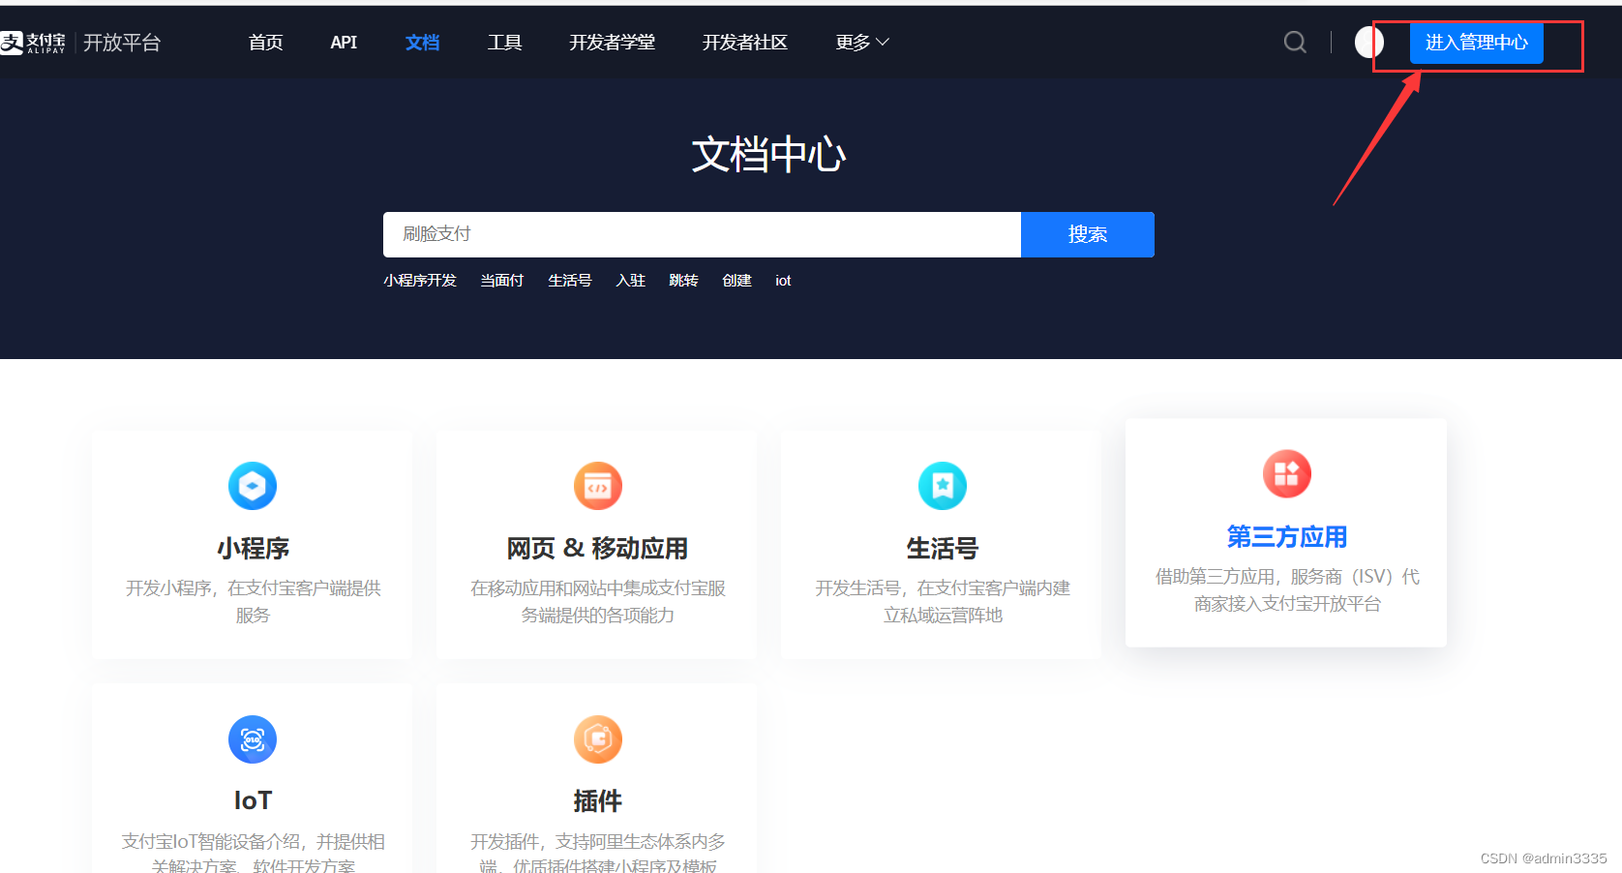
Task: Open the 当面付 keyword link
Action: pyautogui.click(x=501, y=280)
